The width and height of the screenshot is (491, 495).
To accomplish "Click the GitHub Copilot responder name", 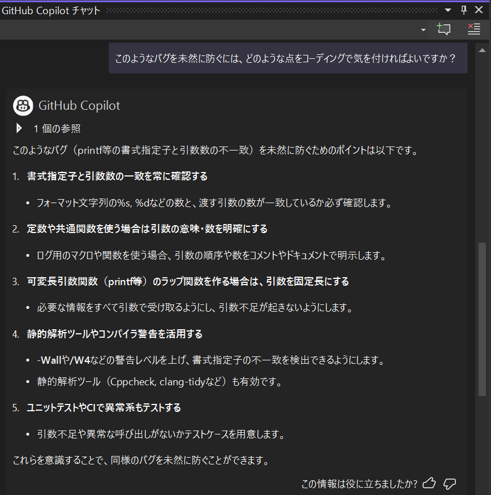I will click(79, 105).
